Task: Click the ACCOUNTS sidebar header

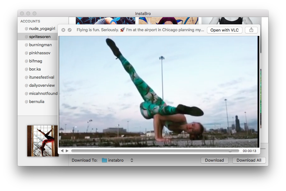Action: (x=30, y=21)
